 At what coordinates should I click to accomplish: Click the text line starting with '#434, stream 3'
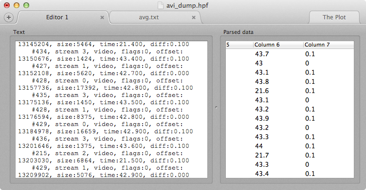tap(108, 52)
